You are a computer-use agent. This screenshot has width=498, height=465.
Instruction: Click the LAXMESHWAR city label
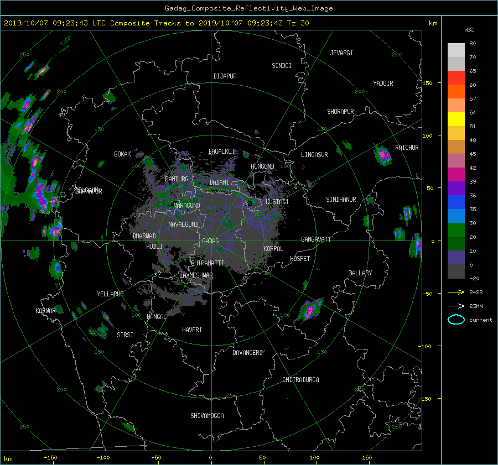(196, 275)
